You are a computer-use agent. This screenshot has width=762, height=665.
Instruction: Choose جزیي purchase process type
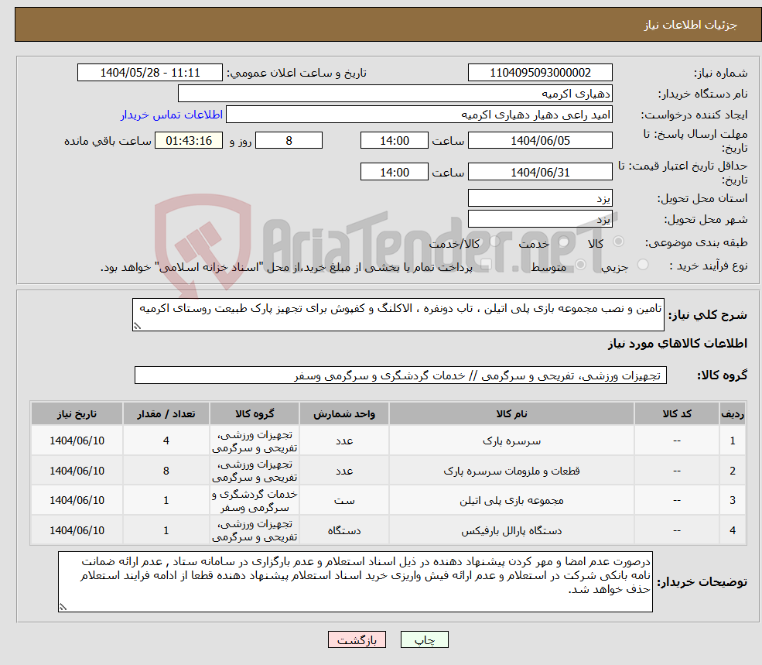click(x=644, y=264)
